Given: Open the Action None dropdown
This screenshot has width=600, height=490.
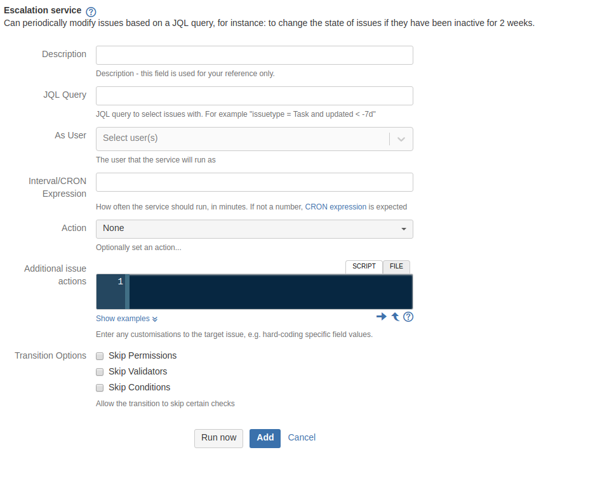Looking at the screenshot, I should [x=255, y=228].
